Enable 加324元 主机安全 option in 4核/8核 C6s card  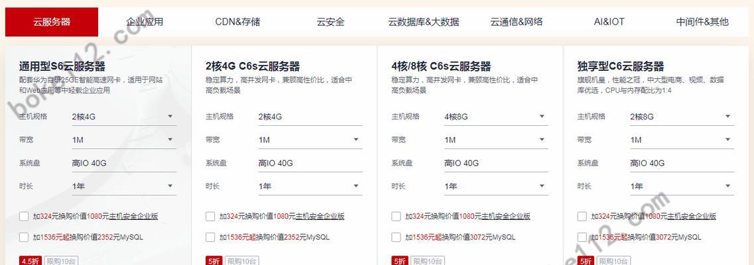[397, 217]
